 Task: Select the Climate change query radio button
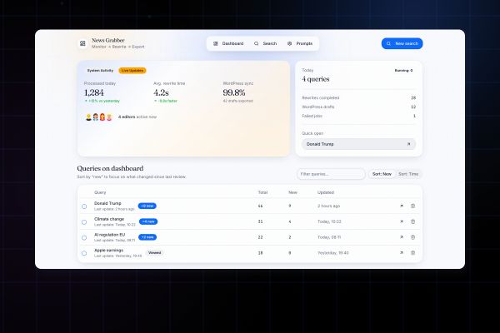tap(84, 222)
